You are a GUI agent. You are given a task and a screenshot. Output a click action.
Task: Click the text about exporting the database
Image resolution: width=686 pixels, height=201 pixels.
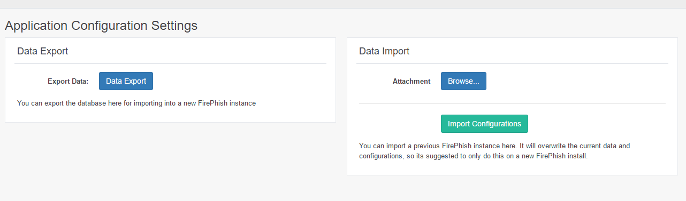136,103
